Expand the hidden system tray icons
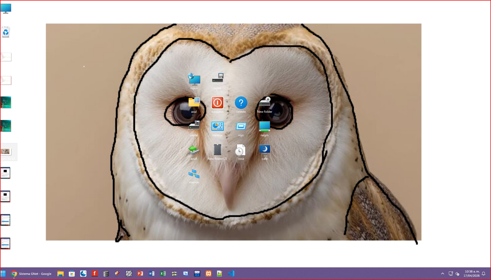Screen dimensions: 491x280 (442, 274)
